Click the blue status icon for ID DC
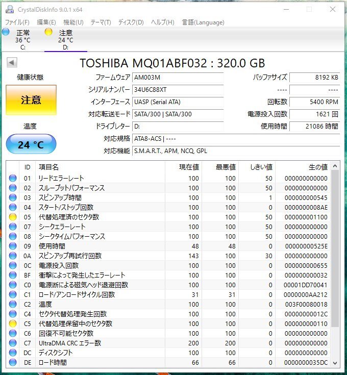 click(x=13, y=353)
